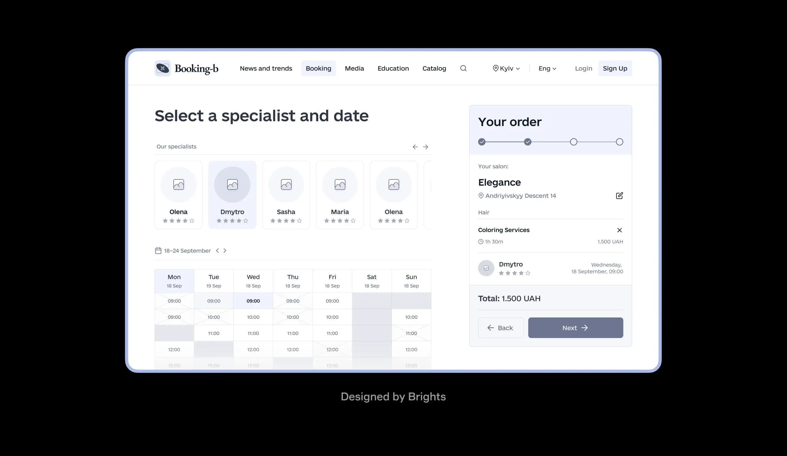Select the Booking nav item
Viewport: 787px width, 456px height.
click(x=318, y=68)
